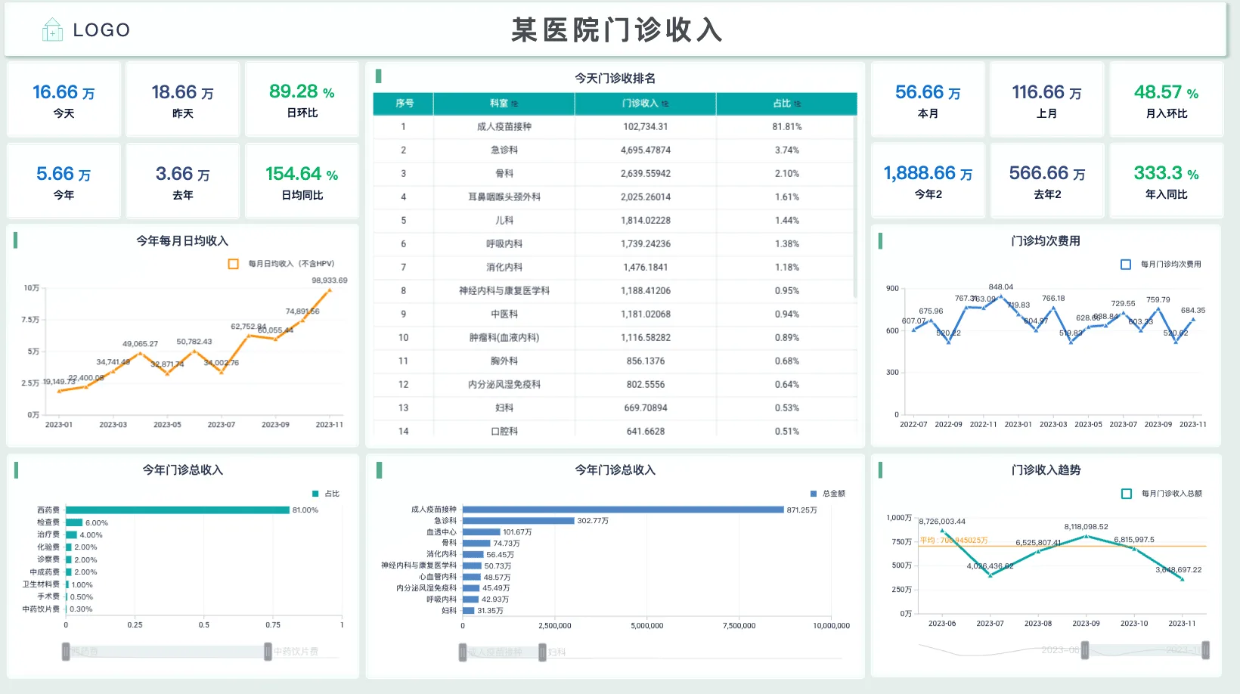Toggle 每月门诊收入总额 legend marker

point(1127,493)
